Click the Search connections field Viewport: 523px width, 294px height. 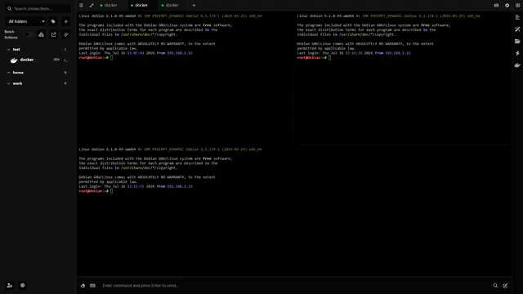pyautogui.click(x=38, y=8)
